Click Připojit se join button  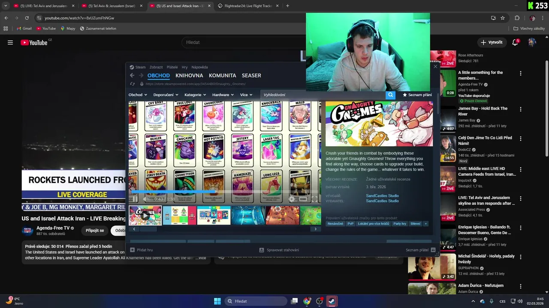(95, 231)
